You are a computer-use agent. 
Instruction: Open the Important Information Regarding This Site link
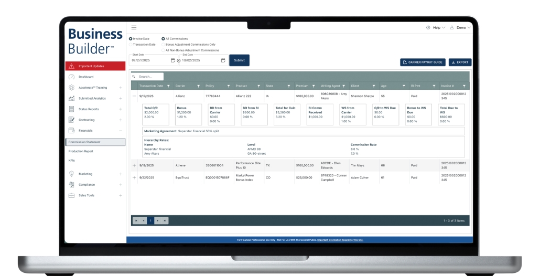tap(340, 240)
